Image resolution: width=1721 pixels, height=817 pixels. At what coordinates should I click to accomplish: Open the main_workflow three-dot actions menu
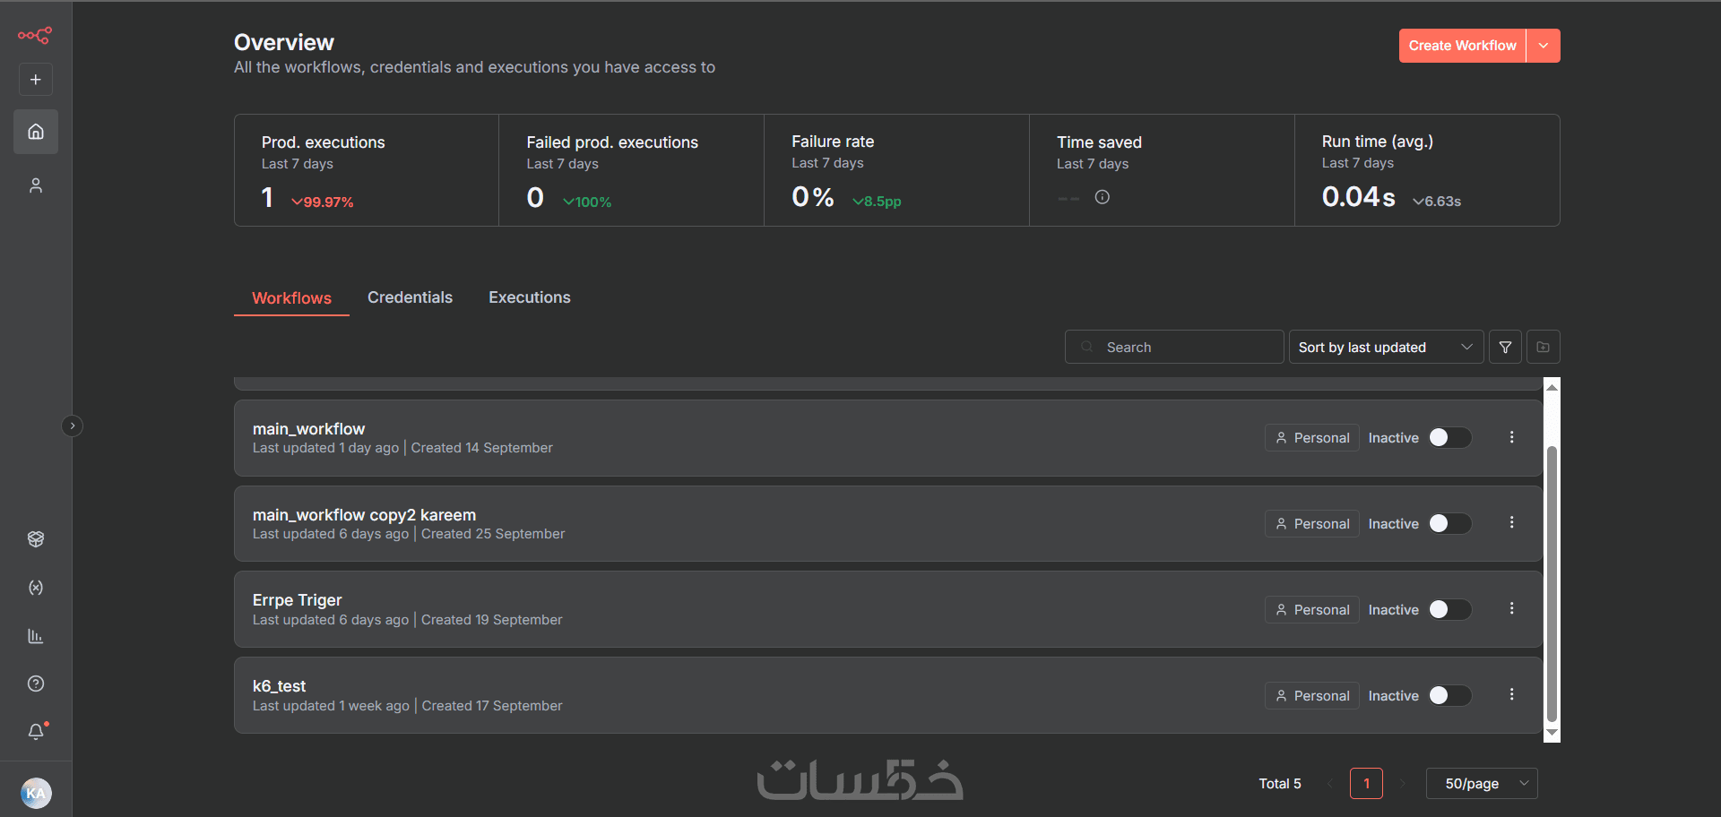coord(1512,437)
